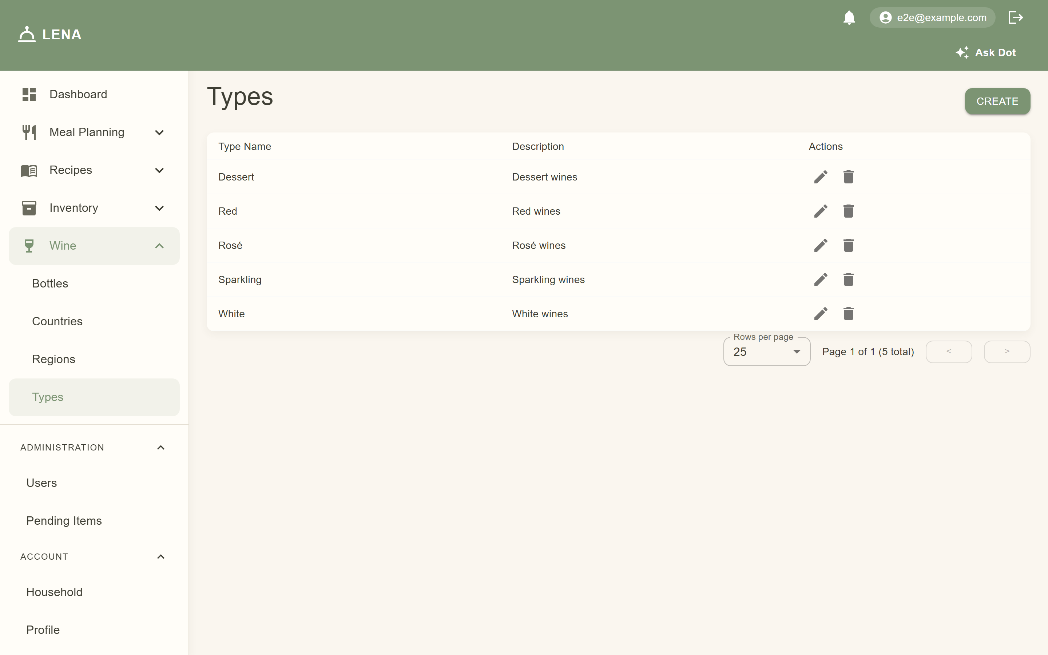Viewport: 1048px width, 655px height.
Task: Select the Types sidebar item
Action: 94,397
